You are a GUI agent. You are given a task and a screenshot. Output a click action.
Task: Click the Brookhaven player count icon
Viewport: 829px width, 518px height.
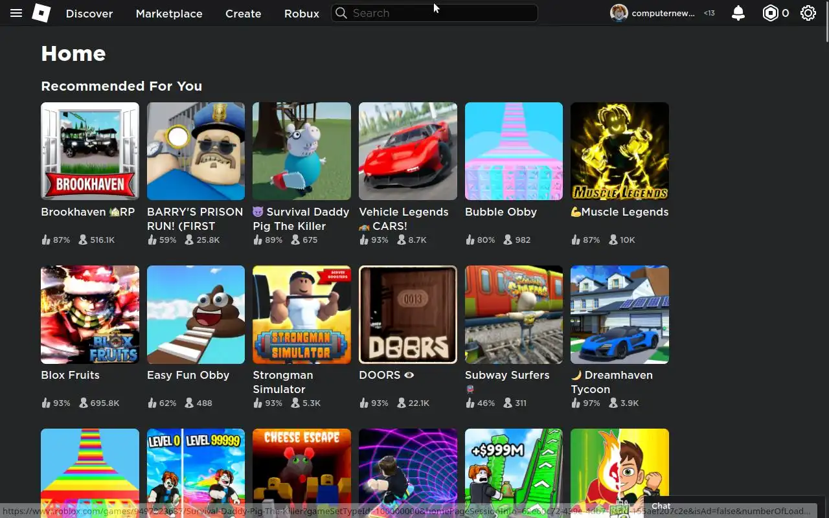[83, 240]
